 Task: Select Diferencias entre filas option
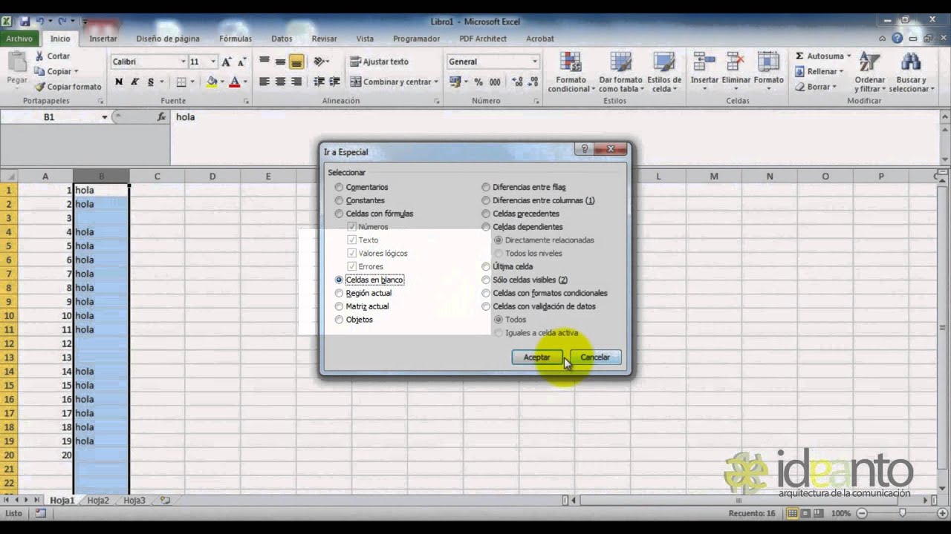click(486, 188)
